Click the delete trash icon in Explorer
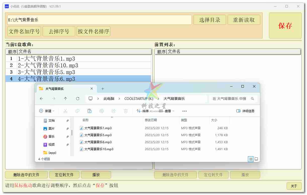Viewport: 307px width, 195px height. [x=126, y=111]
